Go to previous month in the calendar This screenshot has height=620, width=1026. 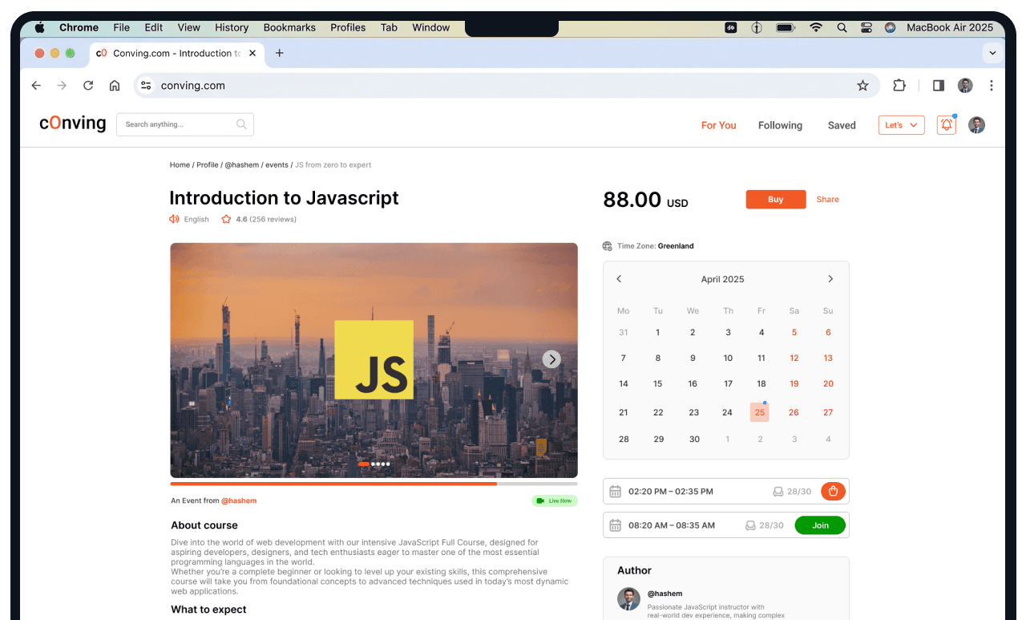click(x=618, y=278)
